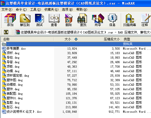
Task: Click the parent folder icon in the '..' row
Action: coord(4,44)
